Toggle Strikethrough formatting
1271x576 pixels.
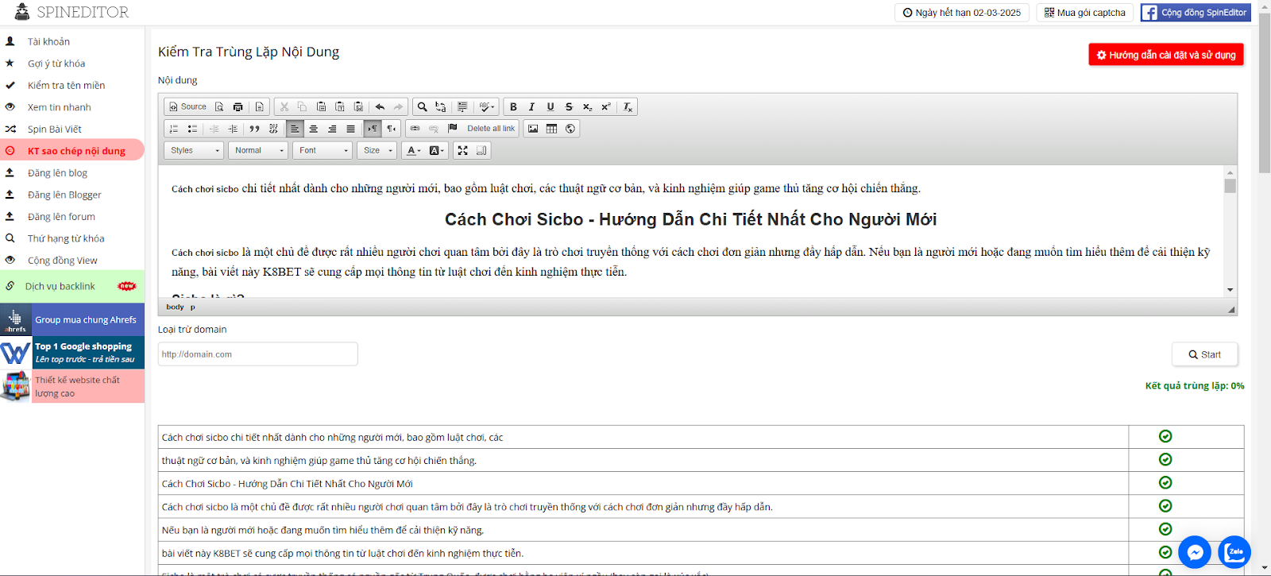coord(569,106)
